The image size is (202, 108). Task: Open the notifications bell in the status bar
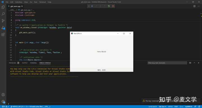[199, 107]
